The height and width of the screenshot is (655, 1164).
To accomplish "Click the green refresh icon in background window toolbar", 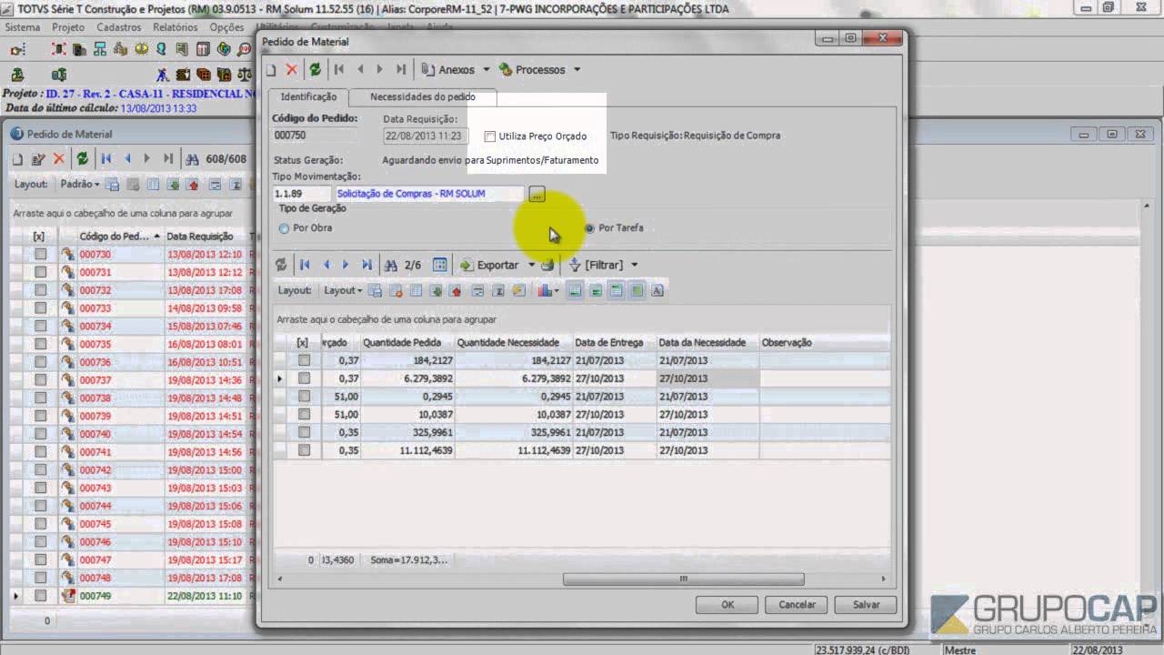I will click(82, 159).
